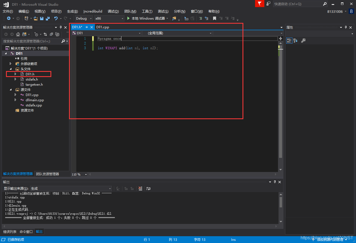Image resolution: width=356 pixels, height=243 pixels.
Task: Open the (全局范围) scope dropdown
Action: pyautogui.click(x=177, y=33)
